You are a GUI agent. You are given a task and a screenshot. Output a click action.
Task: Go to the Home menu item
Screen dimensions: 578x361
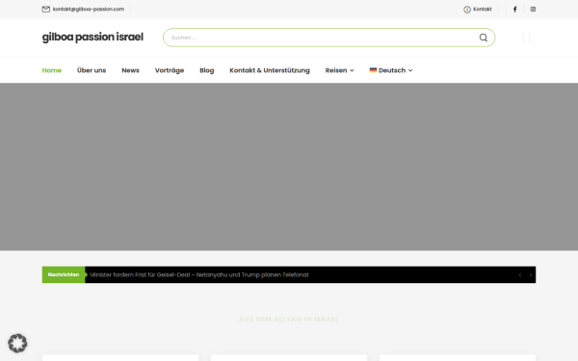click(x=52, y=70)
